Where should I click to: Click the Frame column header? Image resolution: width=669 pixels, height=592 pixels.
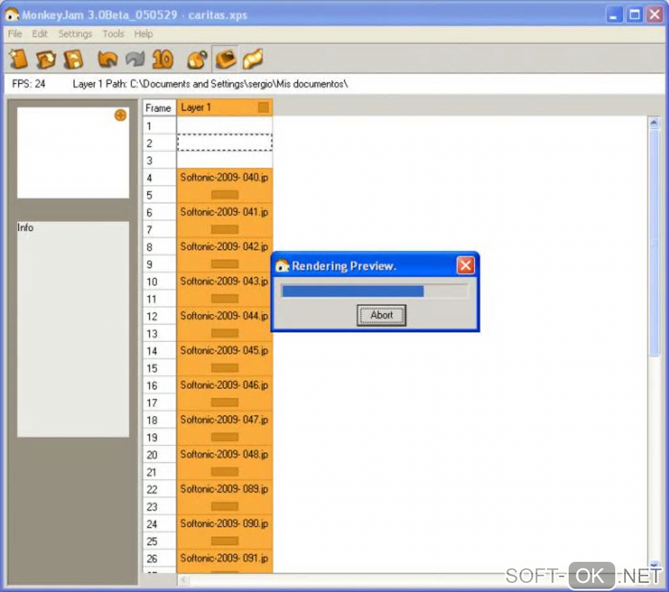pos(159,108)
